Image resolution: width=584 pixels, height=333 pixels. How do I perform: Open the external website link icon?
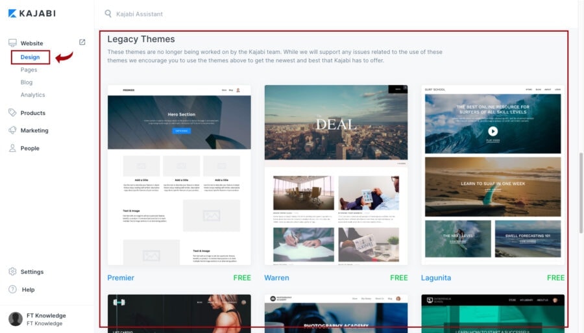click(82, 42)
